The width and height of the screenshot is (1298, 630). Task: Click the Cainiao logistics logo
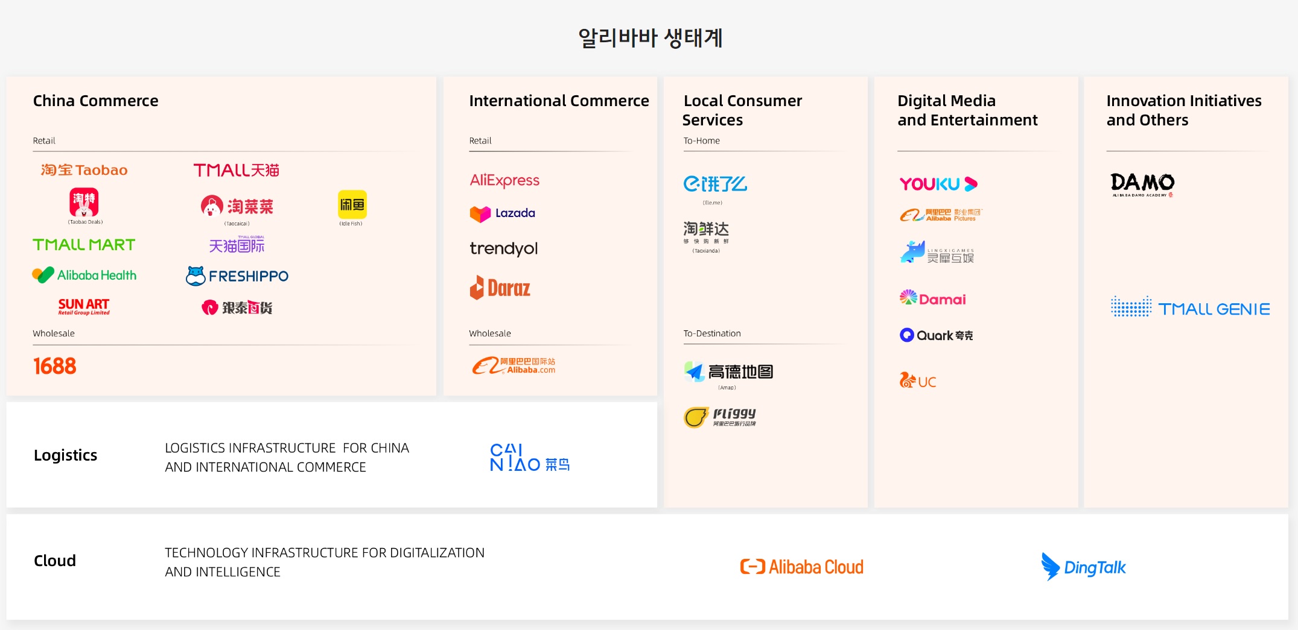[x=529, y=458]
